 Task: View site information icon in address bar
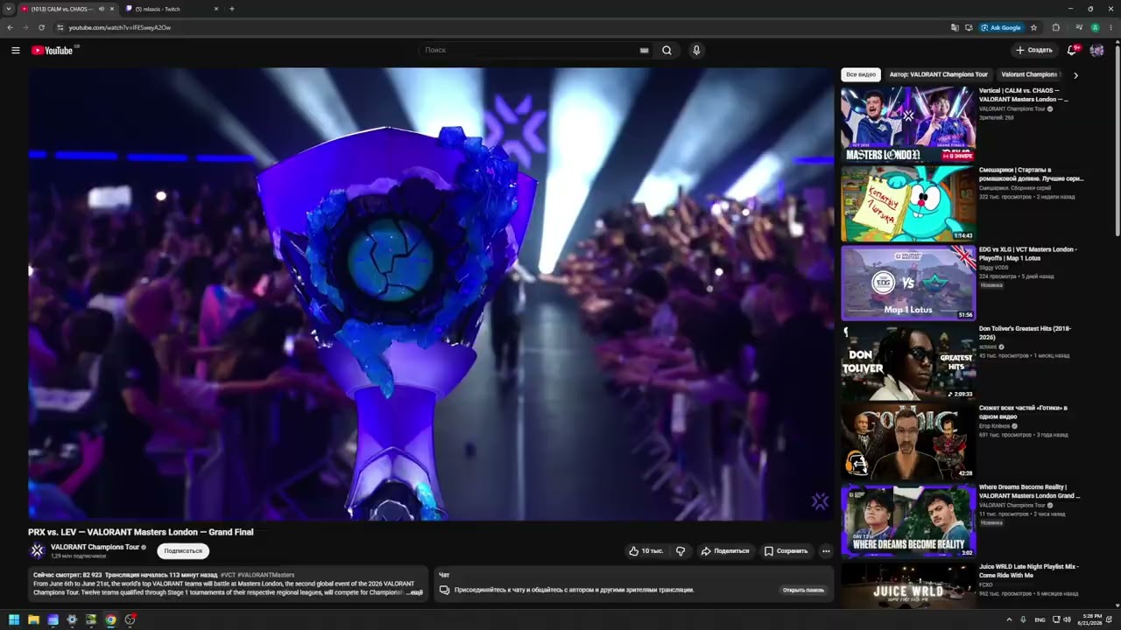coord(60,27)
